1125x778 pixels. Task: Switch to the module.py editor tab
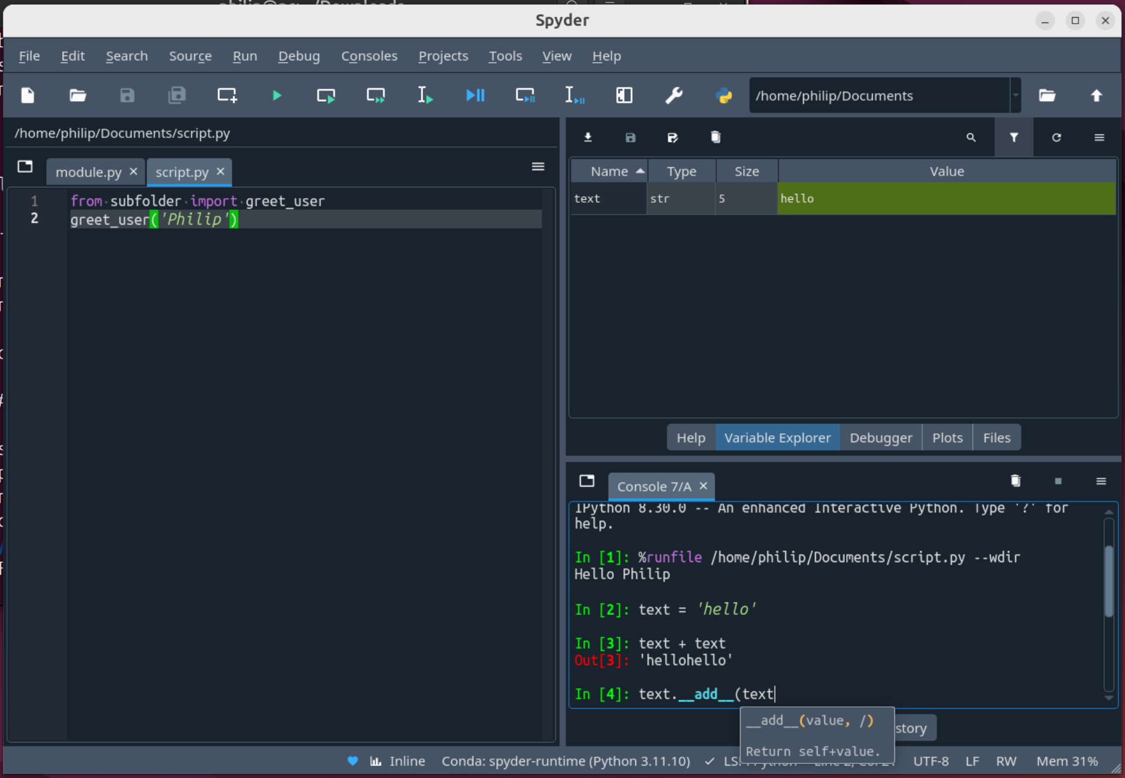(x=89, y=172)
